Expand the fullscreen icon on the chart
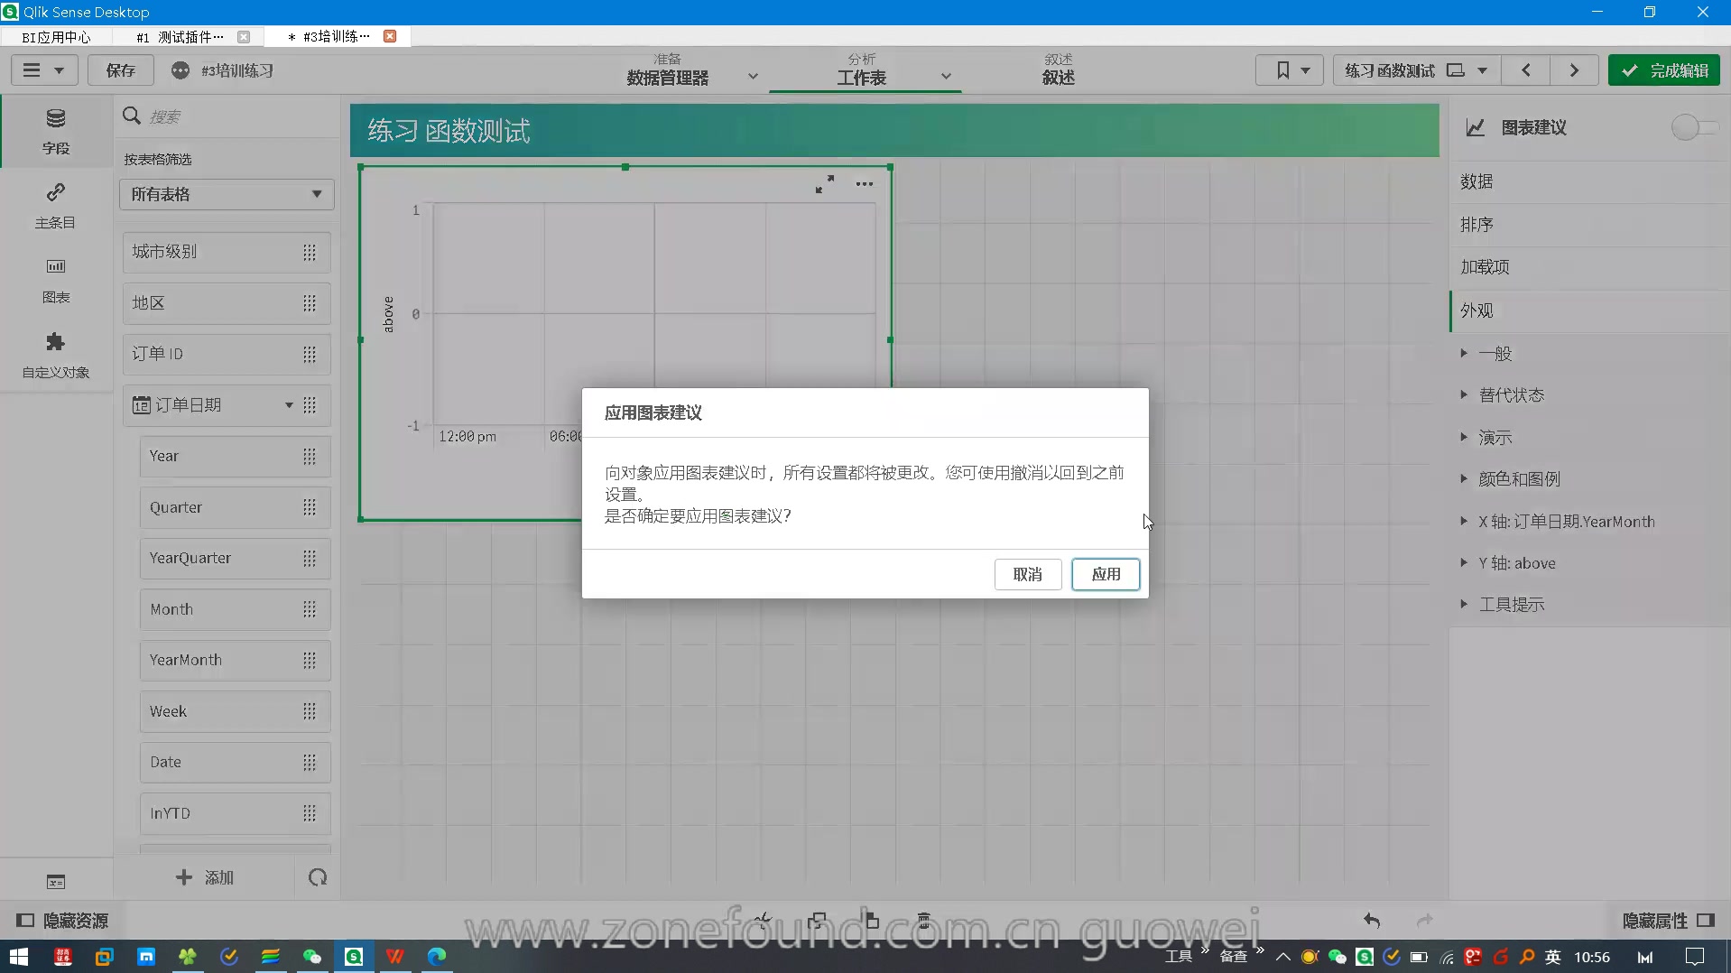This screenshot has width=1731, height=973. tap(824, 183)
